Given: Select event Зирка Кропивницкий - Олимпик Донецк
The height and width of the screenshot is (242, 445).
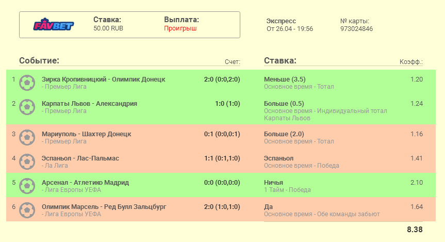Looking at the screenshot, I should (x=103, y=79).
